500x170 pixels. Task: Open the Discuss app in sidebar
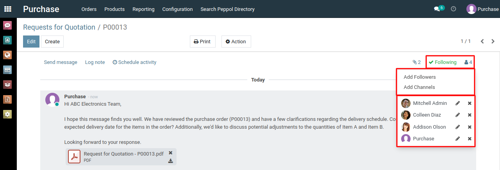pos(7,25)
